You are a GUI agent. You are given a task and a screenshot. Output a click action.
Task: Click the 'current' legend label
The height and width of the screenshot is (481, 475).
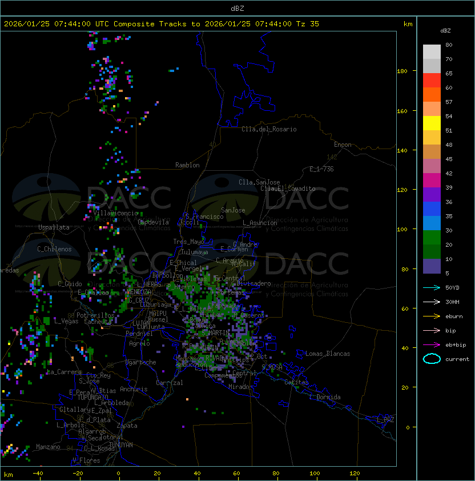pyautogui.click(x=457, y=359)
